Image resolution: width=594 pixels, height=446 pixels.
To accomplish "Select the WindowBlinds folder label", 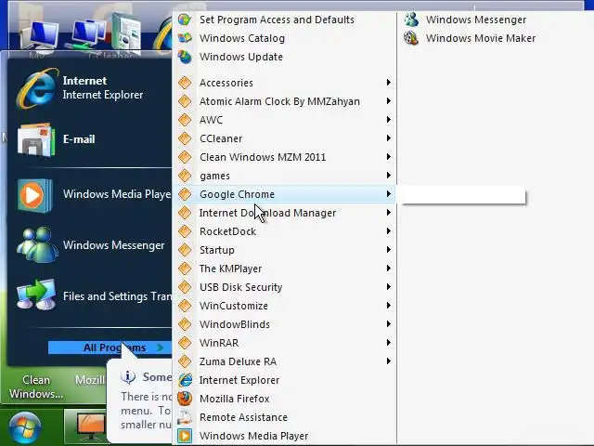I will click(235, 324).
